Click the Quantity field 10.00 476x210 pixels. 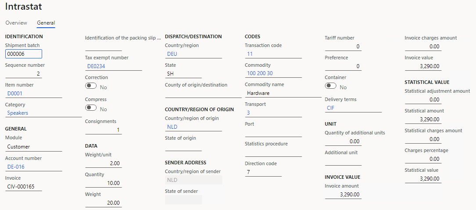point(104,183)
